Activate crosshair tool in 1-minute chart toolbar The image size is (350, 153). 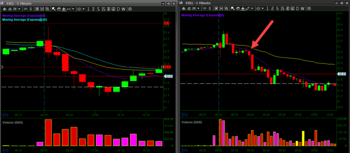pos(243,9)
